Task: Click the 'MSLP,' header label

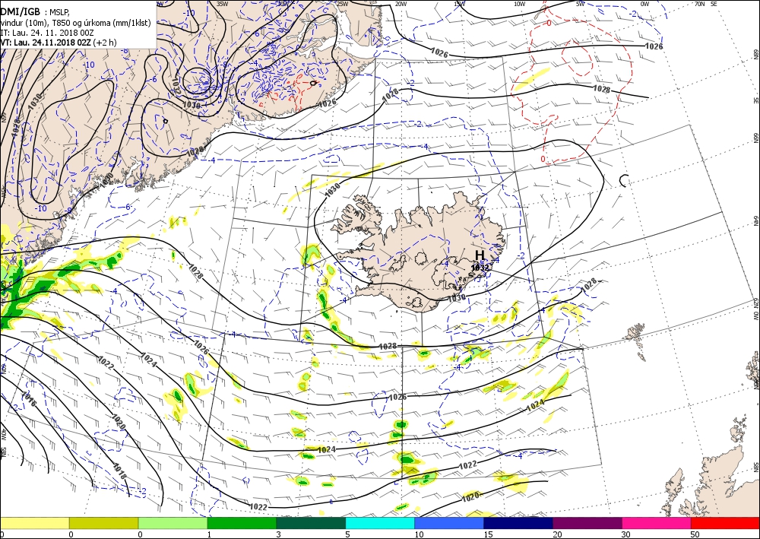Action: [x=60, y=13]
